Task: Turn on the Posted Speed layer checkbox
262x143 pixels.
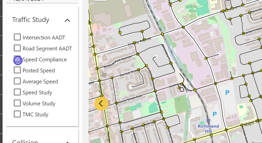Action: [17, 70]
